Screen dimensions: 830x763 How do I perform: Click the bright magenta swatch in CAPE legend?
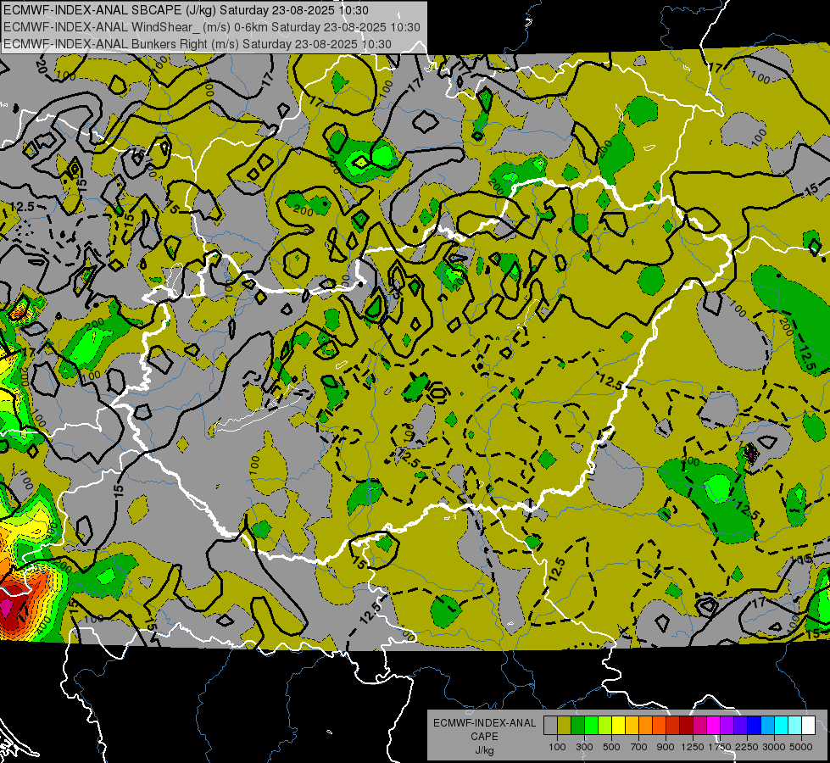(x=714, y=726)
